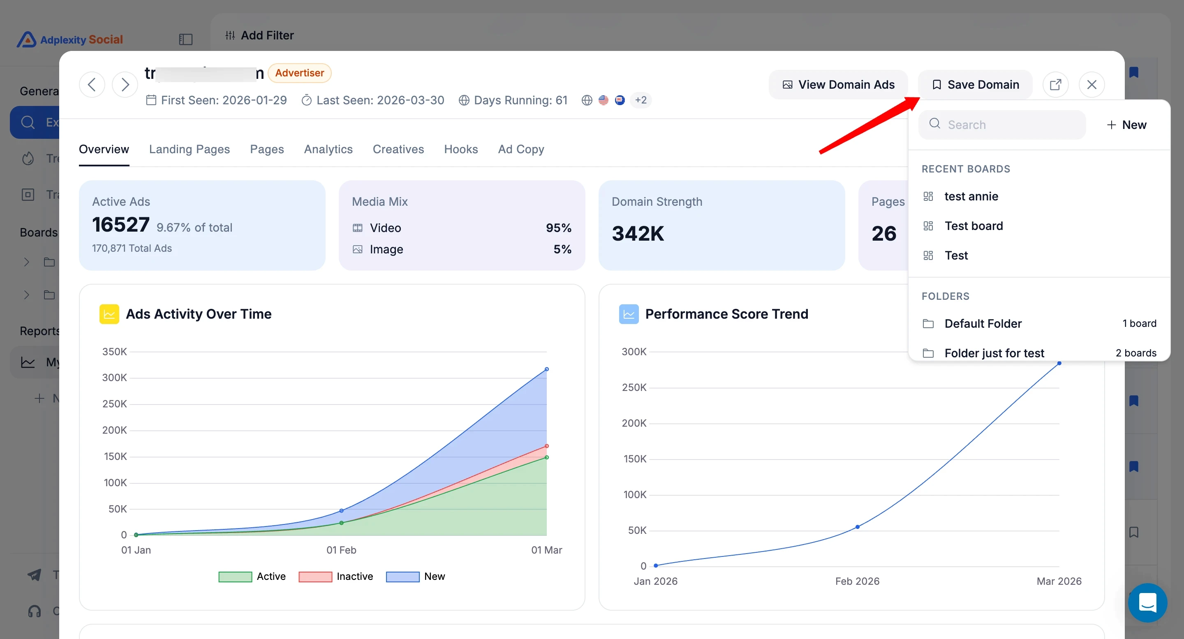The height and width of the screenshot is (639, 1184).
Task: Expand the second Boards folder chevron
Action: (x=27, y=295)
